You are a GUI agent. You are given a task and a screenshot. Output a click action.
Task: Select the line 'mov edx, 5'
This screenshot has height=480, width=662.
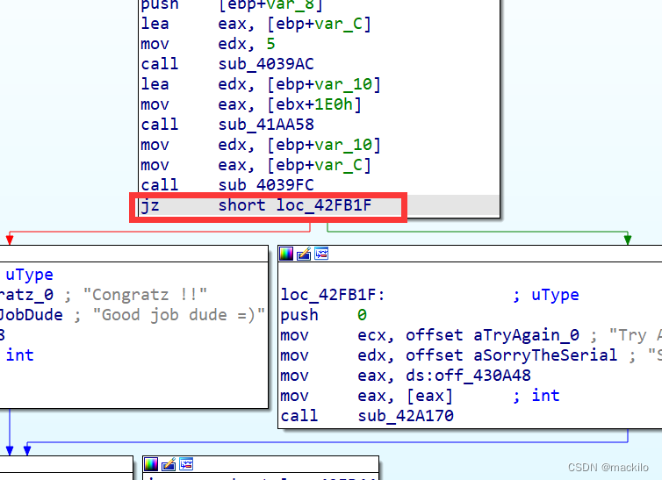pos(208,44)
